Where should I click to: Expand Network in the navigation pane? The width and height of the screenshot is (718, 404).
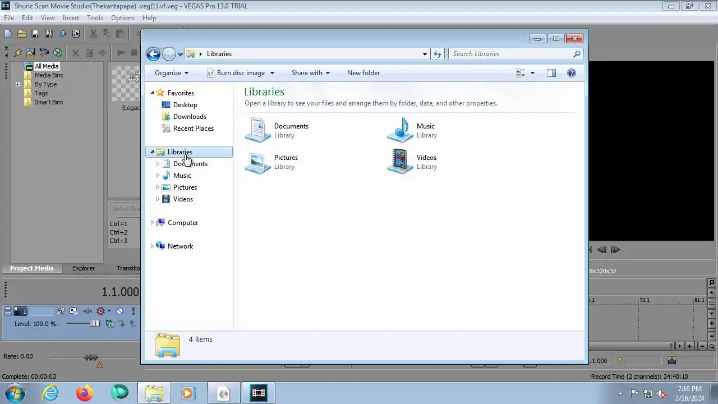pyautogui.click(x=152, y=246)
